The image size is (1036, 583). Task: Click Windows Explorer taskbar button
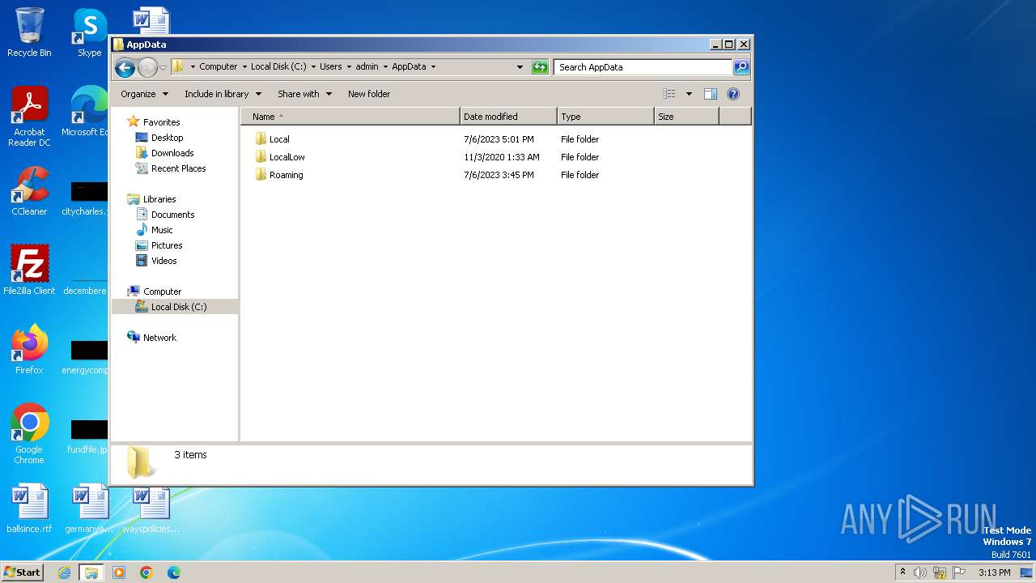pos(91,572)
